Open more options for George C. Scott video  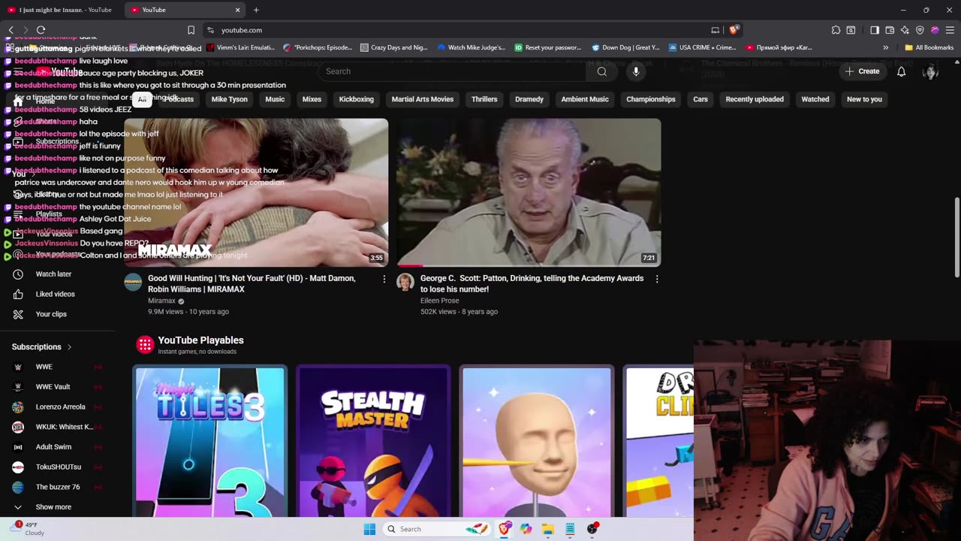pyautogui.click(x=657, y=279)
